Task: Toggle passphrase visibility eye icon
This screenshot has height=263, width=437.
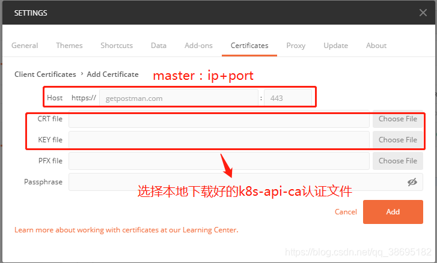Action: 412,182
